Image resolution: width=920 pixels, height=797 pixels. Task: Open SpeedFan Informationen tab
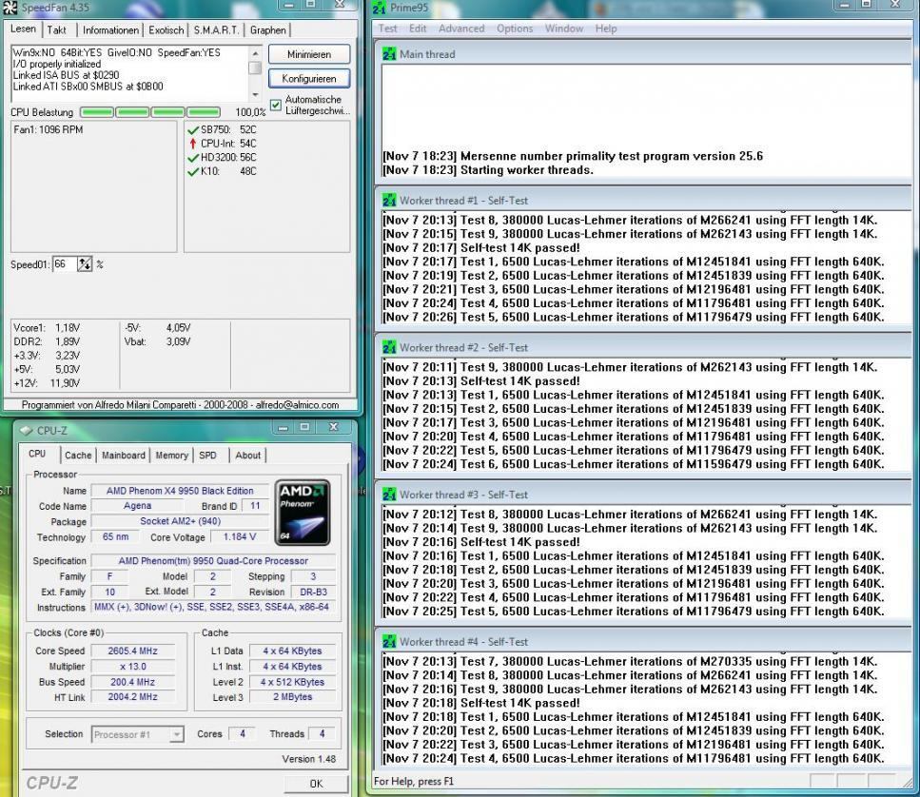click(110, 29)
